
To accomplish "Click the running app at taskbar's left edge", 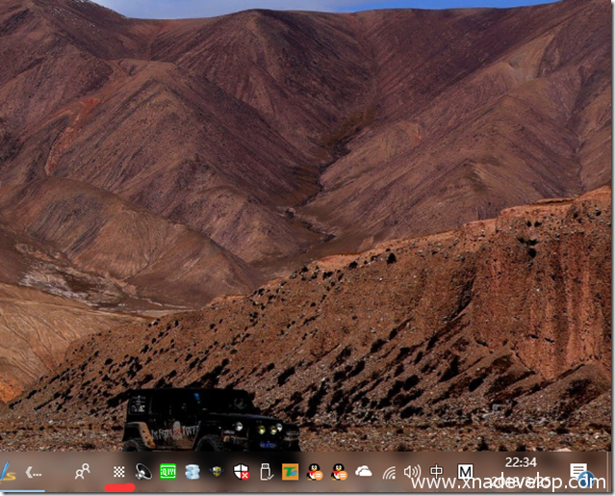I will coord(9,472).
